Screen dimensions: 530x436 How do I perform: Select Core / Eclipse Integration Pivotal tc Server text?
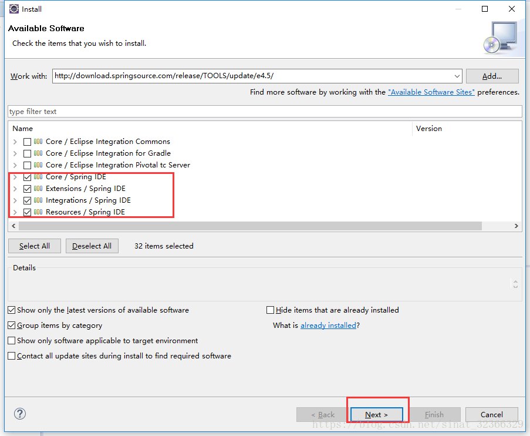[118, 165]
